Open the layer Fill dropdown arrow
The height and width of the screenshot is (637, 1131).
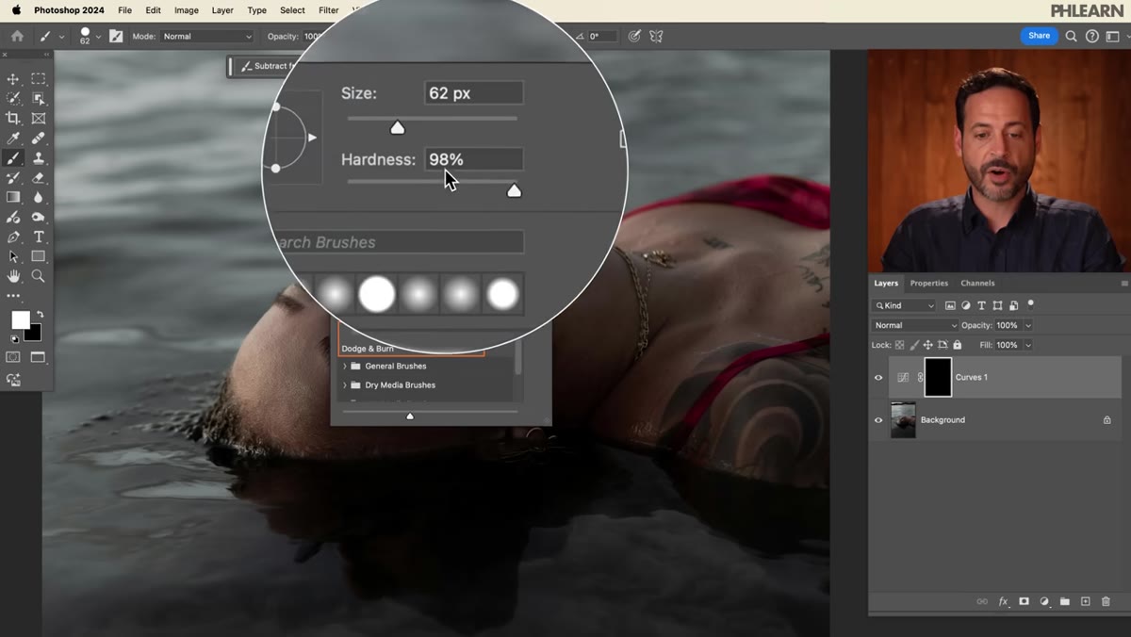coord(1027,345)
